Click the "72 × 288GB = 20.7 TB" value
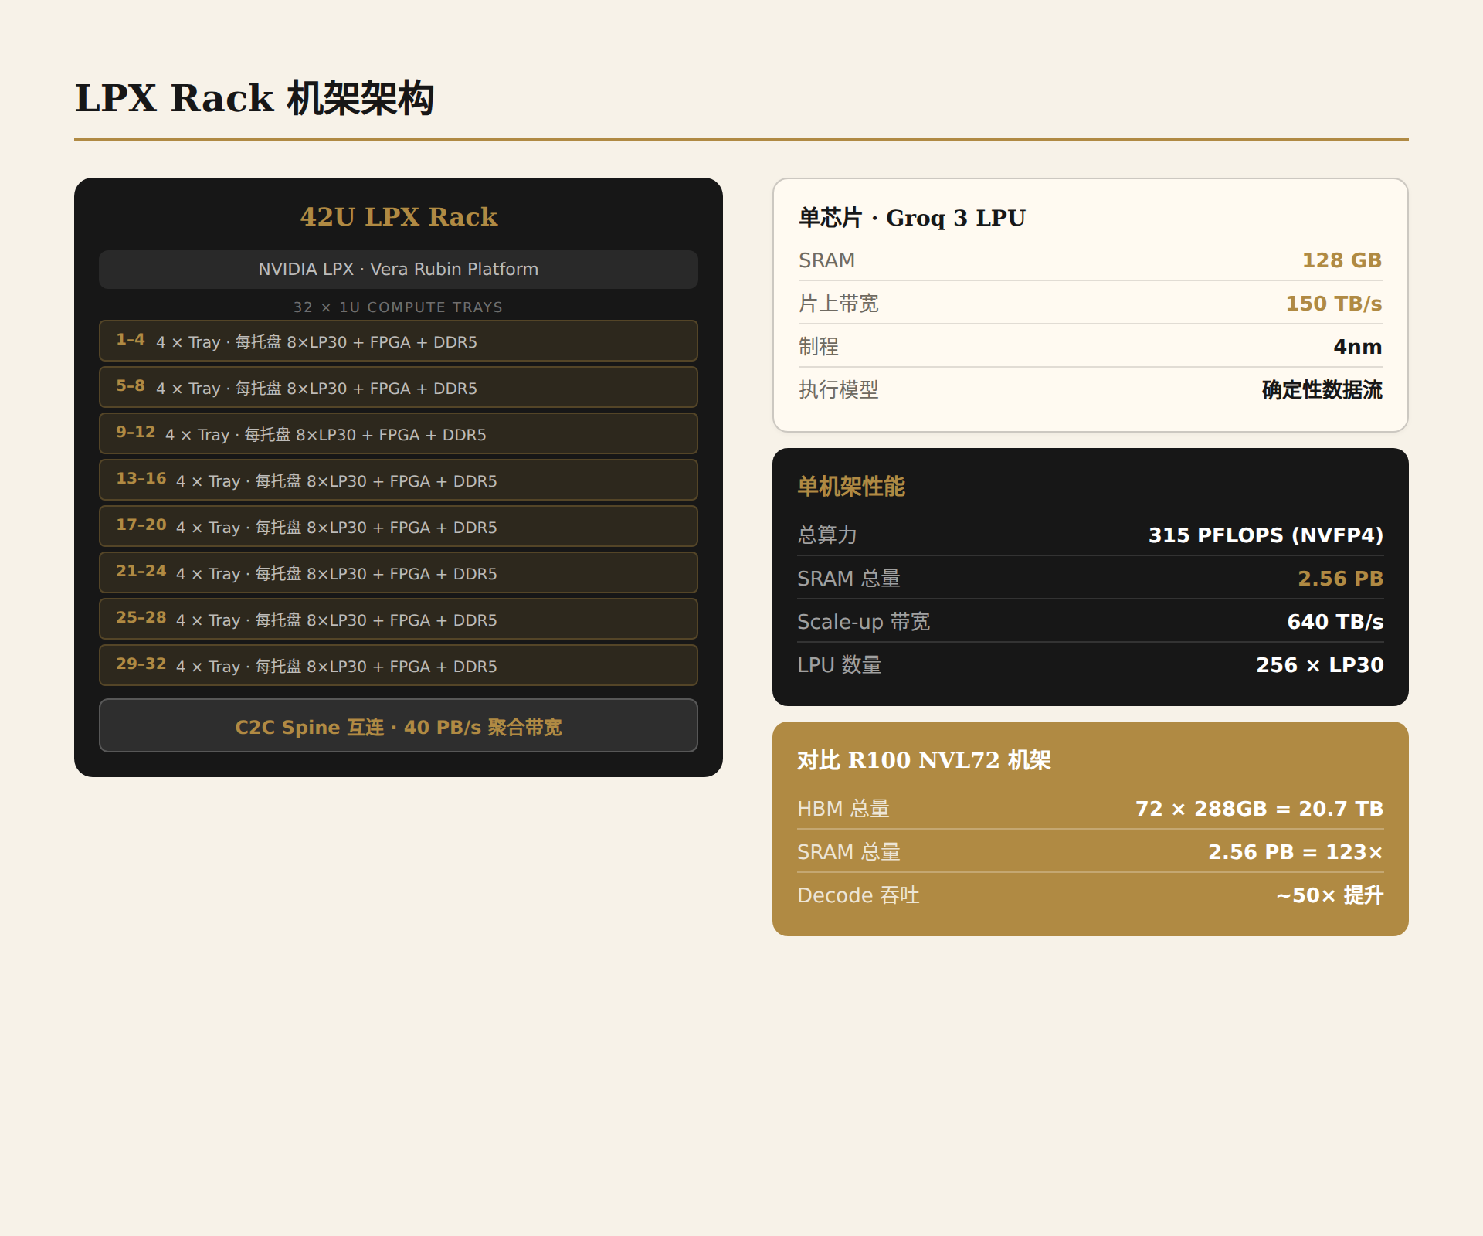1483x1236 pixels. tap(1260, 809)
